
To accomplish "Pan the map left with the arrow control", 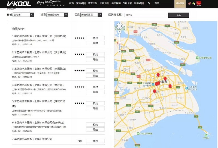I will click(117, 26).
